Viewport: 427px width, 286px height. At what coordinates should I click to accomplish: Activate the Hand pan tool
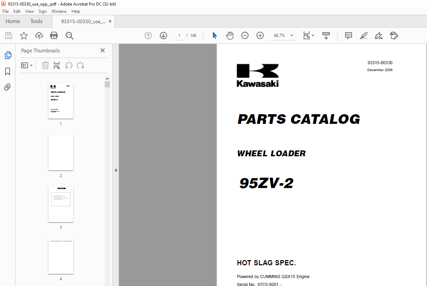tap(230, 36)
